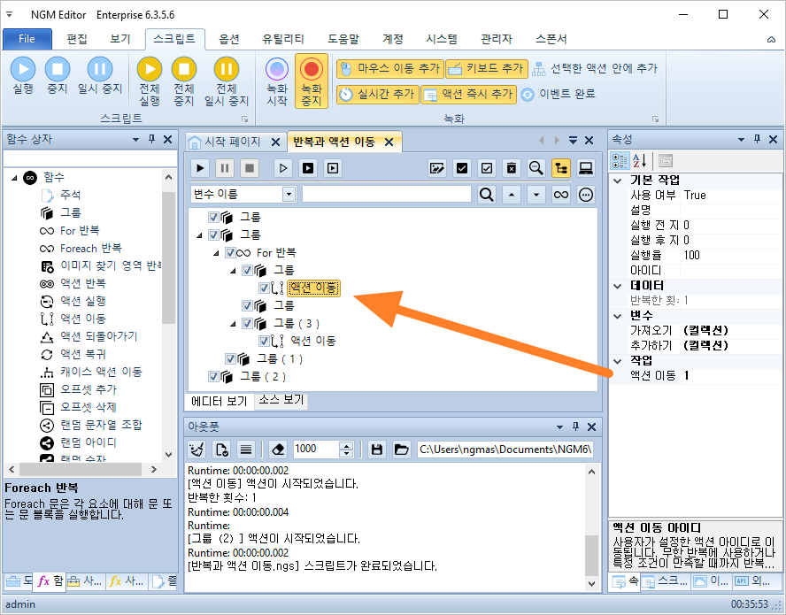This screenshot has height=615, width=786.
Task: Save output log with floppy icon
Action: coord(377,450)
